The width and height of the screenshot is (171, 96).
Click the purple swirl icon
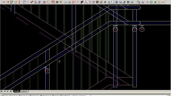click(x=143, y=2)
